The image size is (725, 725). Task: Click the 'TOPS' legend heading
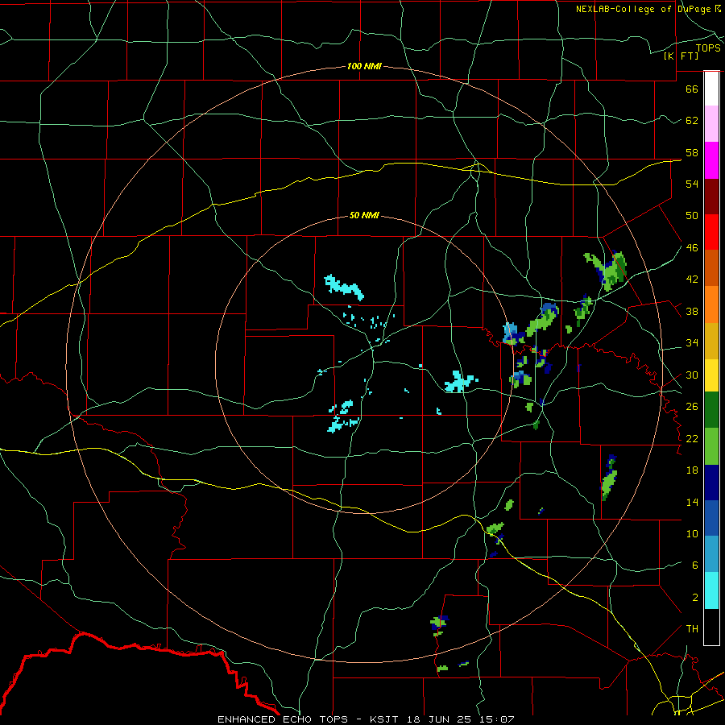[x=708, y=48]
